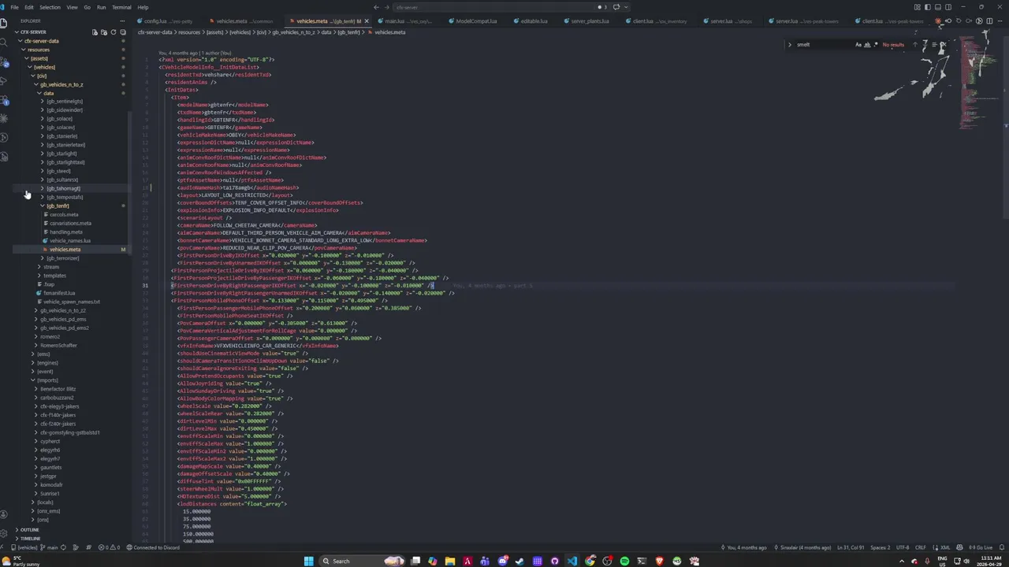
Task: Click UTF-8 encoding in status bar
Action: coord(903,547)
